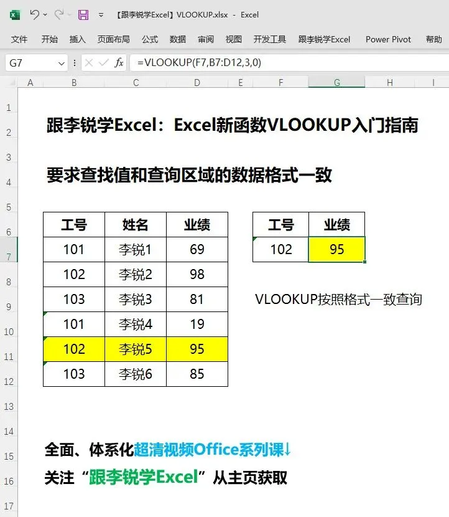Screen dimensions: 449x517
Task: Select the cell containing 李锐3
Action: point(136,300)
